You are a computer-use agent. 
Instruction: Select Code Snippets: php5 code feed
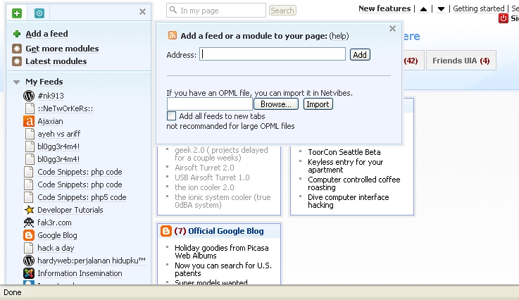click(82, 197)
